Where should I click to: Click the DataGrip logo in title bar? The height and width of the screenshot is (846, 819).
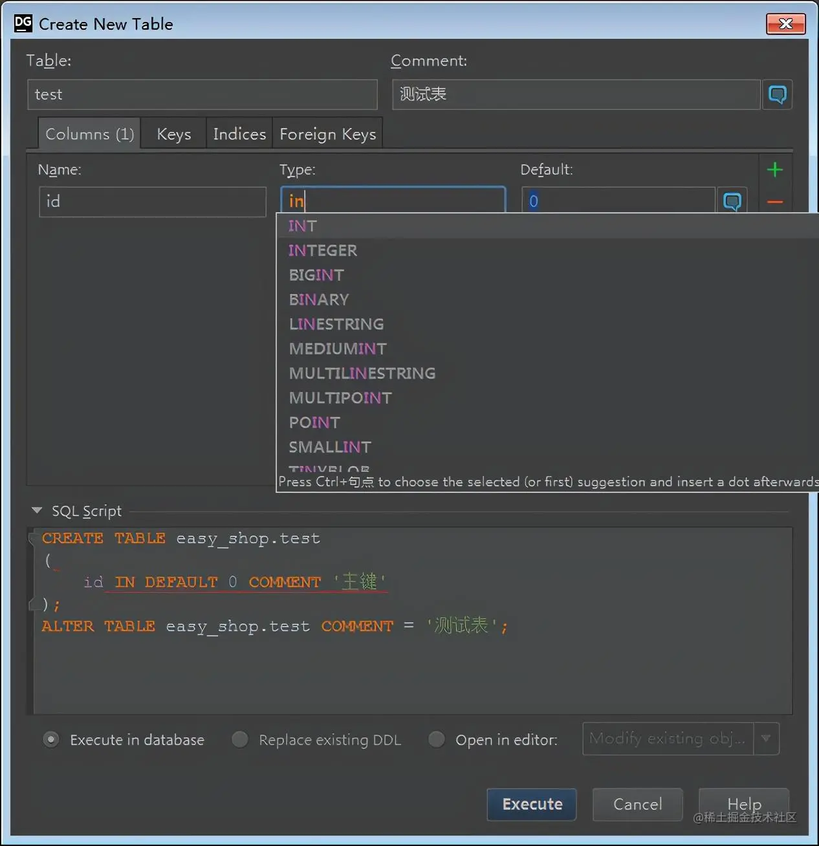click(x=23, y=23)
